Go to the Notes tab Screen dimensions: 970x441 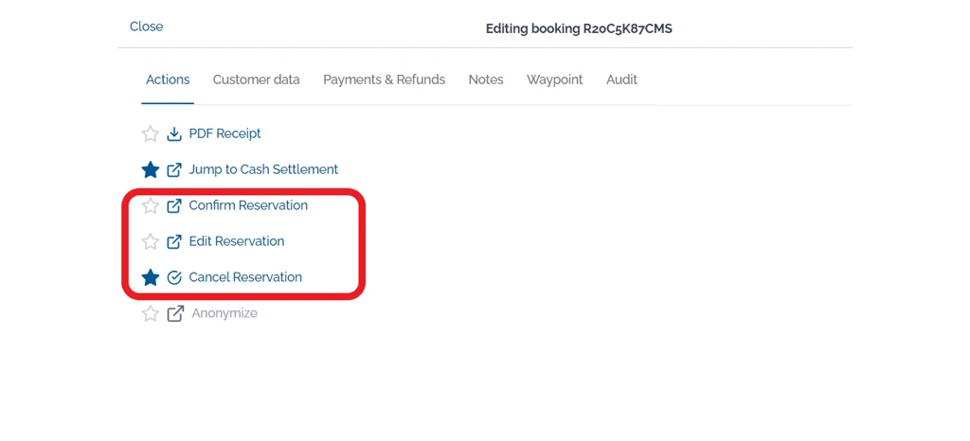[x=486, y=79]
